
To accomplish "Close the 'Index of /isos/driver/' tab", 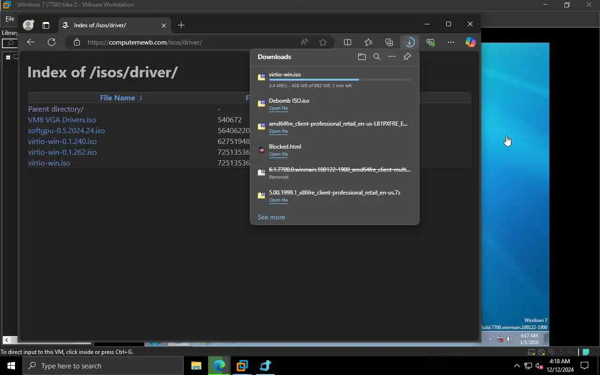I will click(164, 25).
